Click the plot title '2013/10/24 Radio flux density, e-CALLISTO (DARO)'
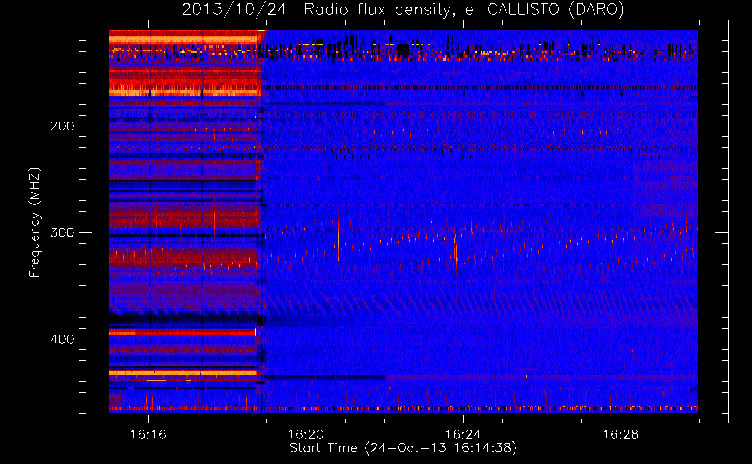 [x=403, y=9]
